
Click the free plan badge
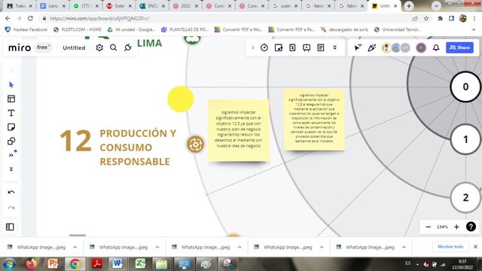coord(43,47)
